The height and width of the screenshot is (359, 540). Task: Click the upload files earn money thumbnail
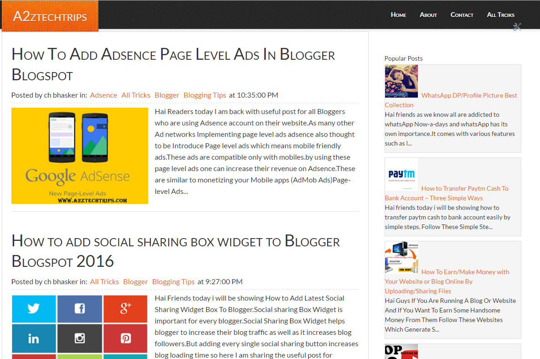pos(401,258)
